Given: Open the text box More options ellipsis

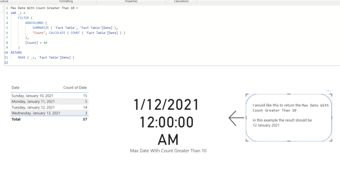Looking at the screenshot, I should point(328,91).
